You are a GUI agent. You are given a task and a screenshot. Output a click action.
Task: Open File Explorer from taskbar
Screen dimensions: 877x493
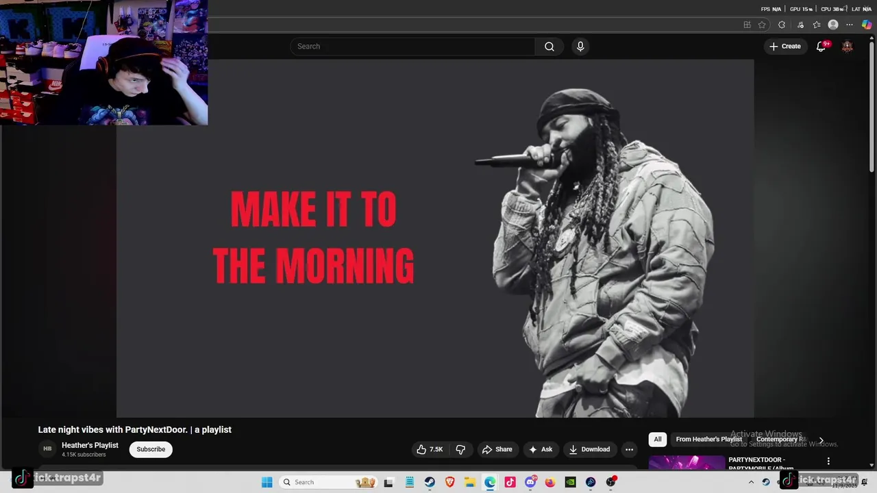470,482
